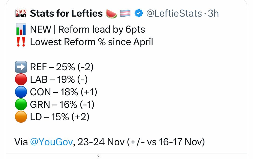The height and width of the screenshot is (159, 253).
Task: Click the 'Reform lead by 6pts' headline text
Action: pyautogui.click(x=101, y=30)
